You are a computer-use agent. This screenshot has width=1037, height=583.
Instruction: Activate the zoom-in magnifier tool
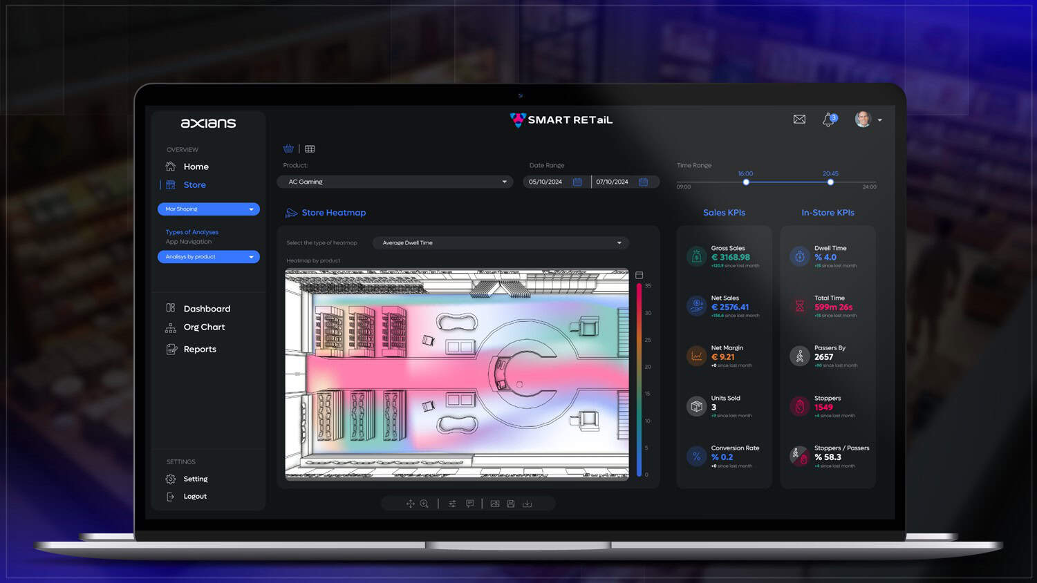424,504
